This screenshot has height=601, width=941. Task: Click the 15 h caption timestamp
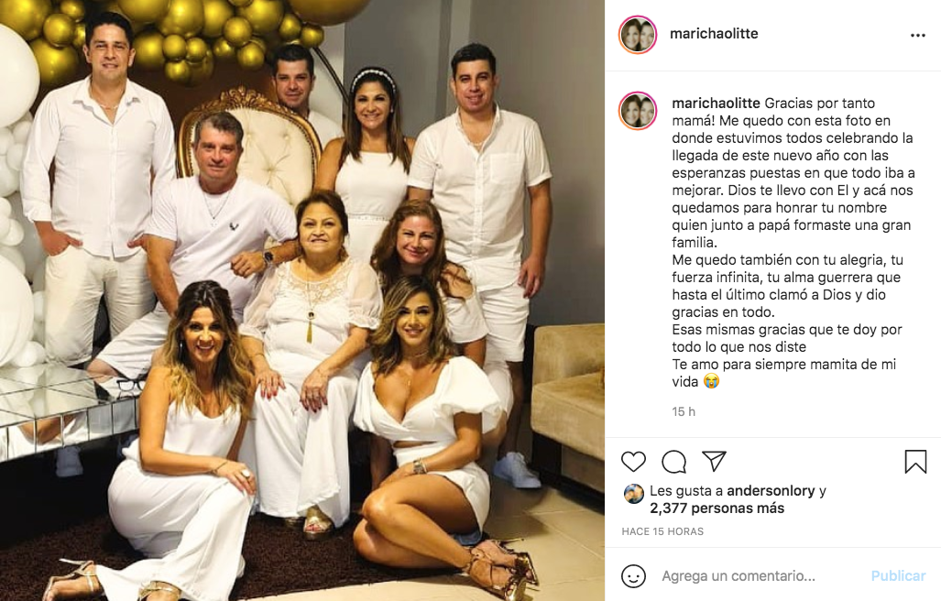pos(684,411)
